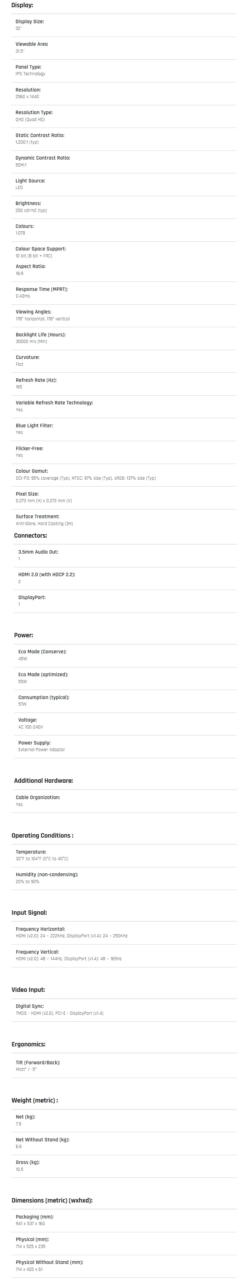This screenshot has width=238, height=1279.
Task: Click the Display section heading
Action: click(x=22, y=5)
